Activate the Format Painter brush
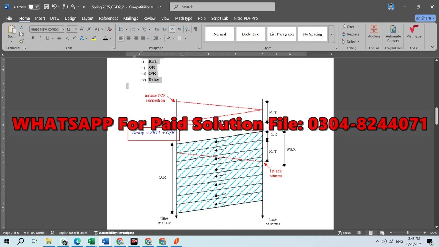The image size is (439, 247). click(x=21, y=42)
